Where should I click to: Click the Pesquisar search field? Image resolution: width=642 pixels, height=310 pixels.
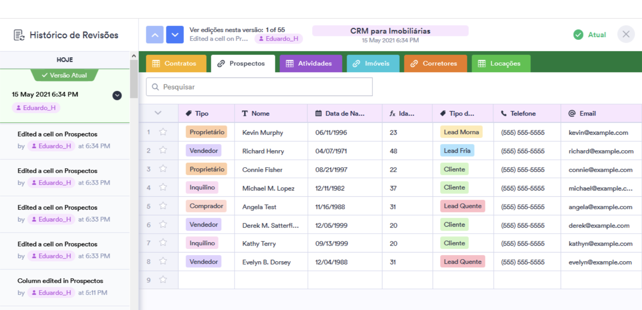tap(259, 87)
